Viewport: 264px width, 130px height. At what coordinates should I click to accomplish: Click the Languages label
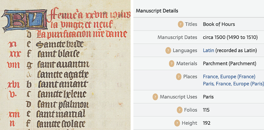(x=185, y=51)
